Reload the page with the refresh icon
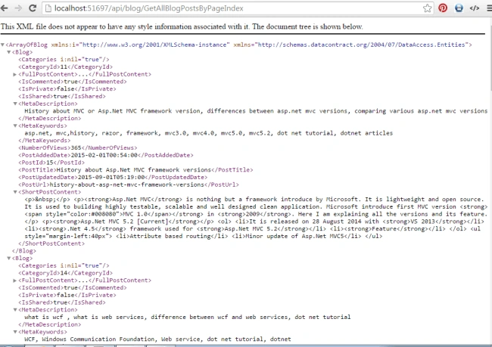492x347 pixels. pyautogui.click(x=33, y=8)
